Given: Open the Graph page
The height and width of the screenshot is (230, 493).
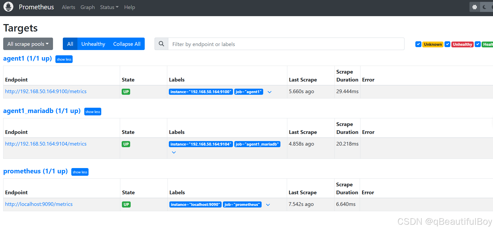Looking at the screenshot, I should coord(87,7).
